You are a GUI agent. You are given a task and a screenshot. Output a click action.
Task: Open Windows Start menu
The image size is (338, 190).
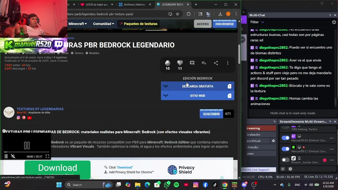click(59, 185)
